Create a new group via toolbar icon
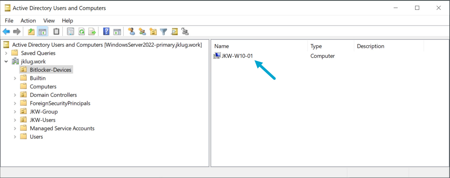Viewport: 450px width, 178px height. pos(142,32)
